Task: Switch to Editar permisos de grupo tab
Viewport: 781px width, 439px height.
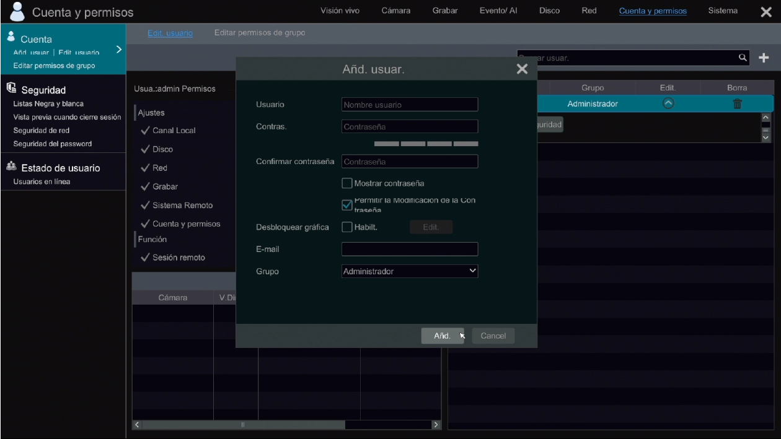Action: coord(260,33)
